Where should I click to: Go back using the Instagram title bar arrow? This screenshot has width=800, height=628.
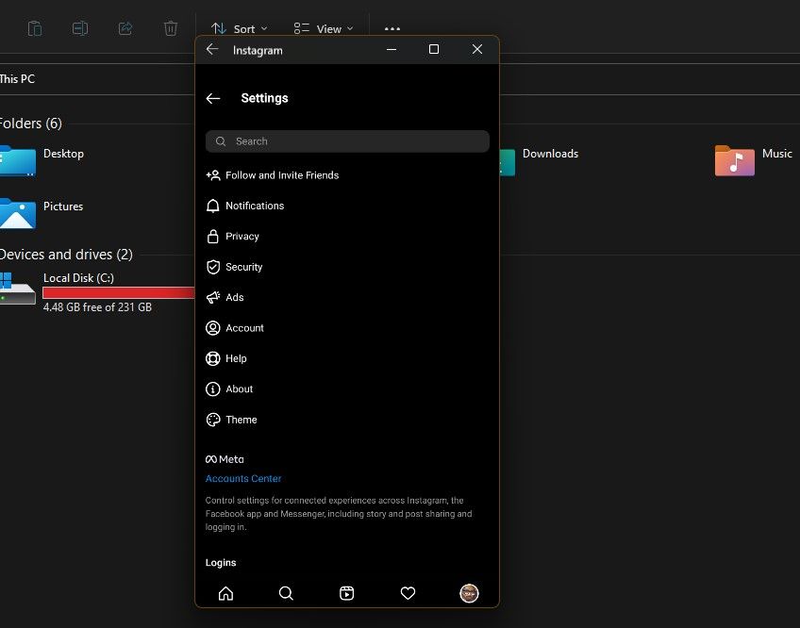click(212, 49)
